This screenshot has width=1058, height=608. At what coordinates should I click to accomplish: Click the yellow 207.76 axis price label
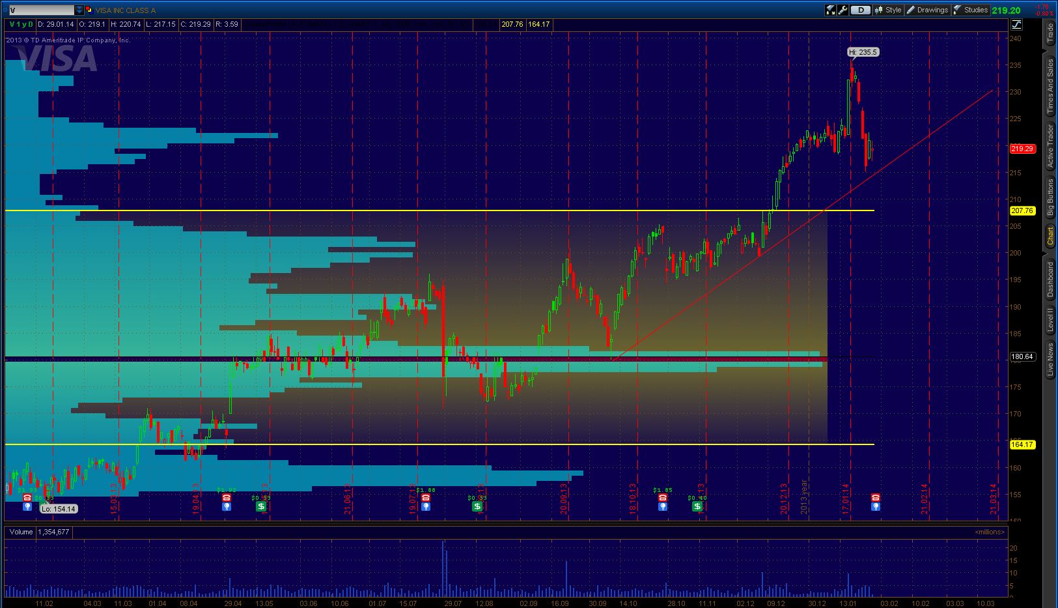point(1022,210)
